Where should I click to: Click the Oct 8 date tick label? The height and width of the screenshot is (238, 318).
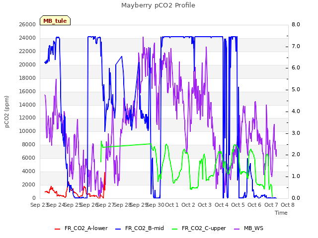(x=288, y=205)
